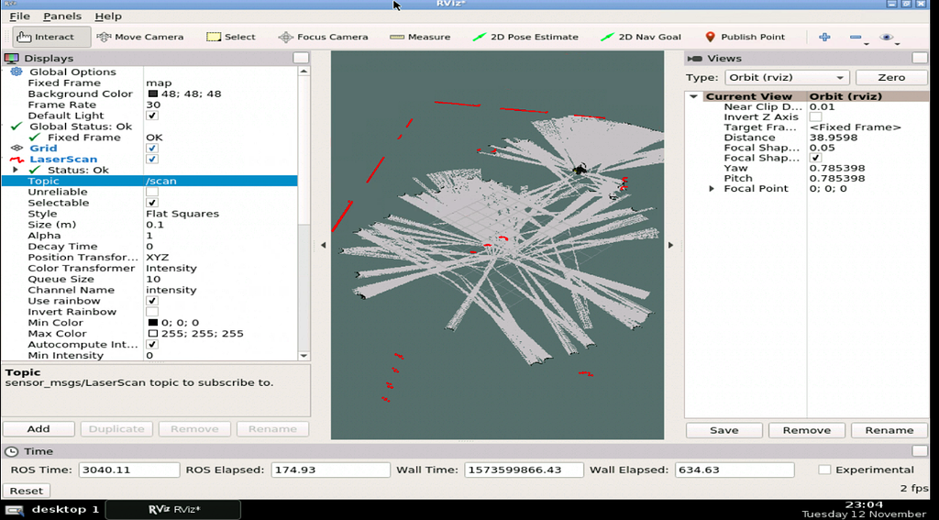Pick the Measure tool

tap(420, 37)
